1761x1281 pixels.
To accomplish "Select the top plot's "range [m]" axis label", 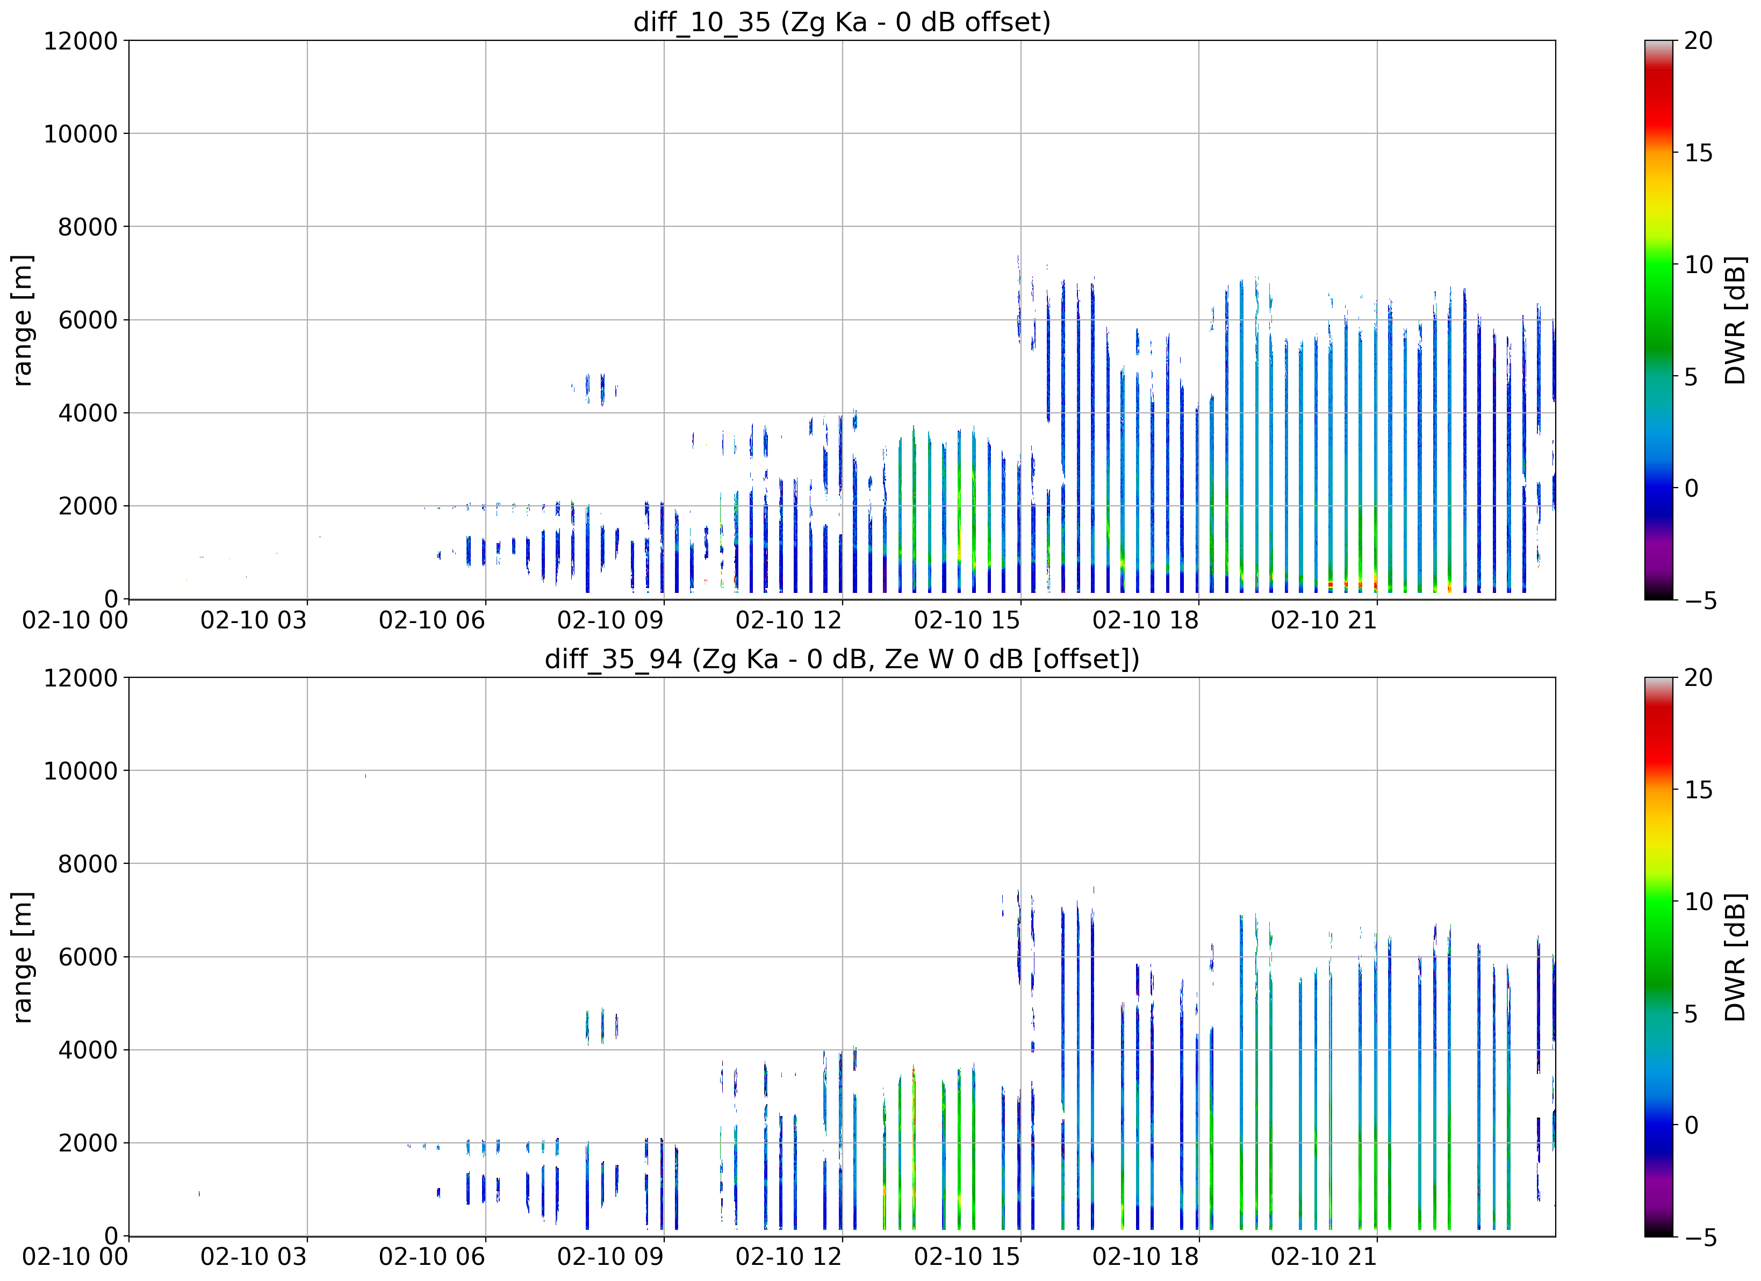I will click(21, 320).
